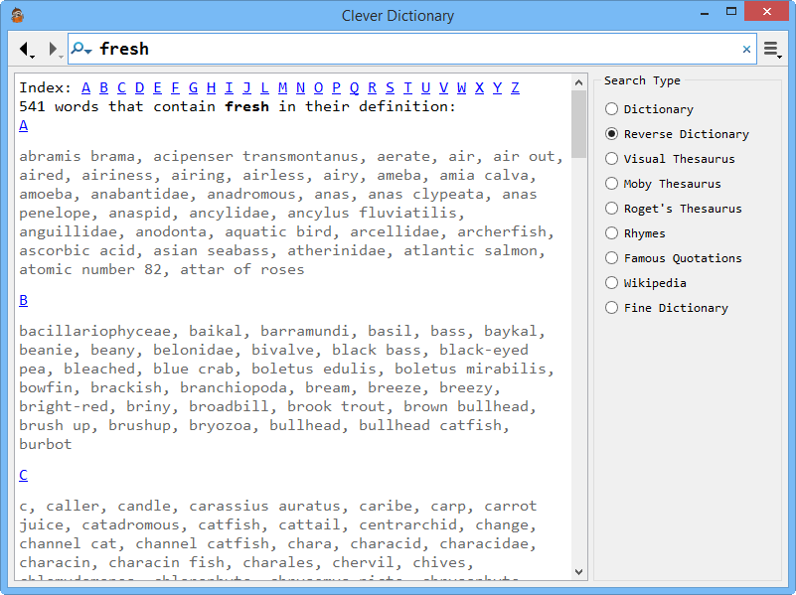Click the forward navigation arrow
The height and width of the screenshot is (595, 796).
click(53, 49)
